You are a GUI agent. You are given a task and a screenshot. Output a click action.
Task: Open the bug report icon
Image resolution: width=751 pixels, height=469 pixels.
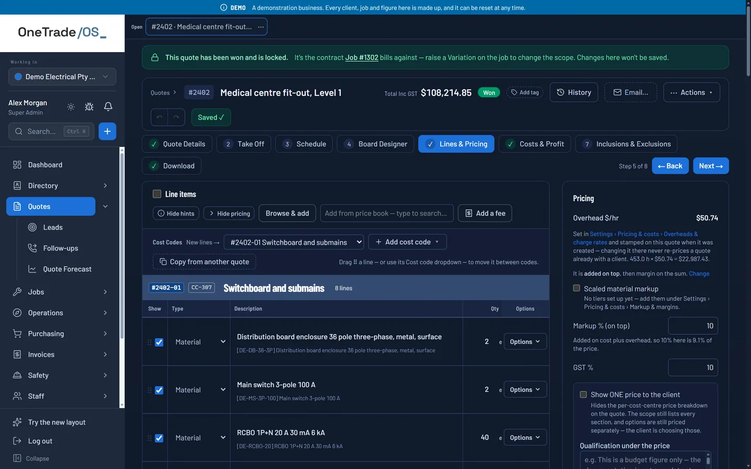pos(89,107)
